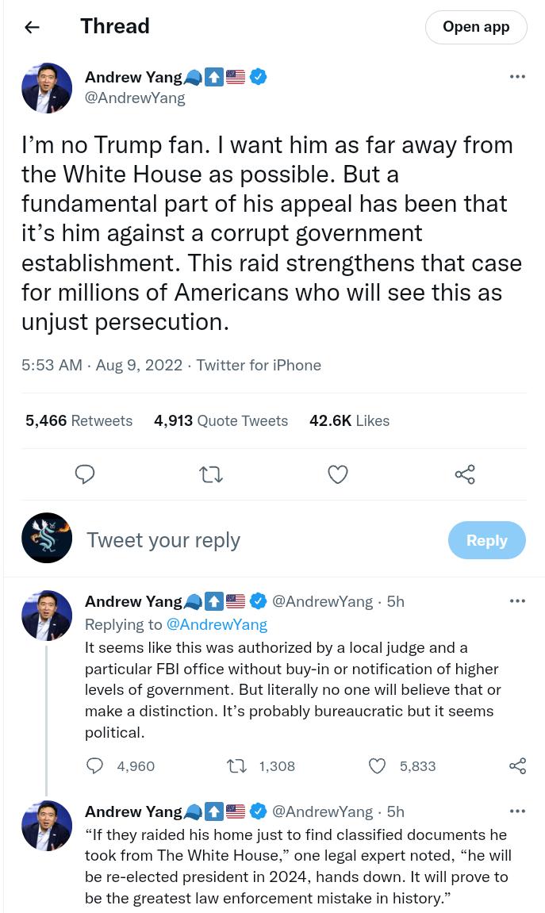Click the share icon on the first reply tweet
The height and width of the screenshot is (913, 545).
(517, 765)
